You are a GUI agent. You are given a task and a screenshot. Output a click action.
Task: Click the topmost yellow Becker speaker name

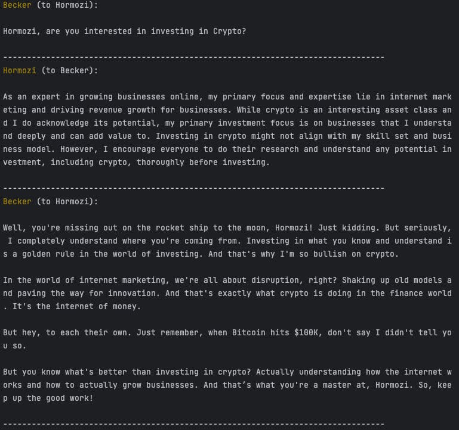(17, 5)
